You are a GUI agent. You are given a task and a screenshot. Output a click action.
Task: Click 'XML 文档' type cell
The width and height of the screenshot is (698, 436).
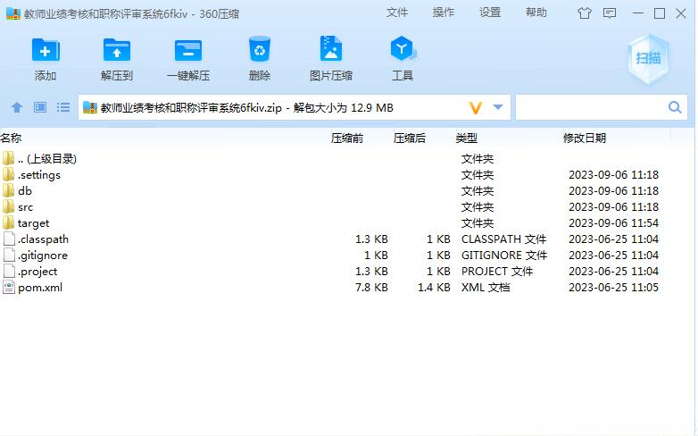coord(486,287)
